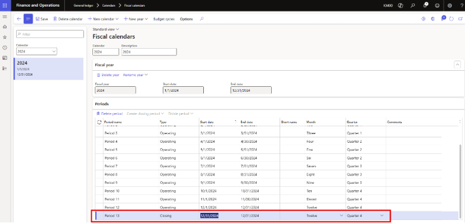This screenshot has width=465, height=223.
Task: Open the app launcher waffle grid
Action: point(5,5)
